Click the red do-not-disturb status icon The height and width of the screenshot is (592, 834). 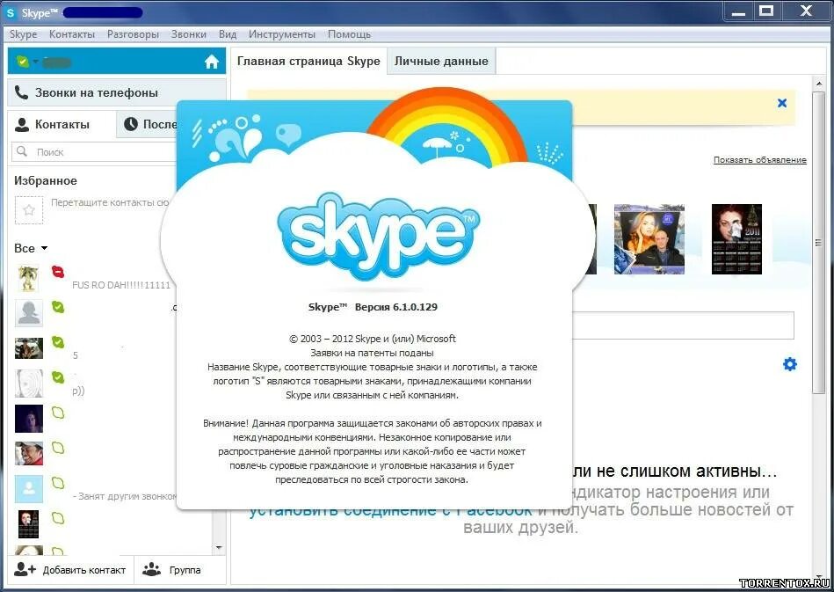tap(58, 272)
